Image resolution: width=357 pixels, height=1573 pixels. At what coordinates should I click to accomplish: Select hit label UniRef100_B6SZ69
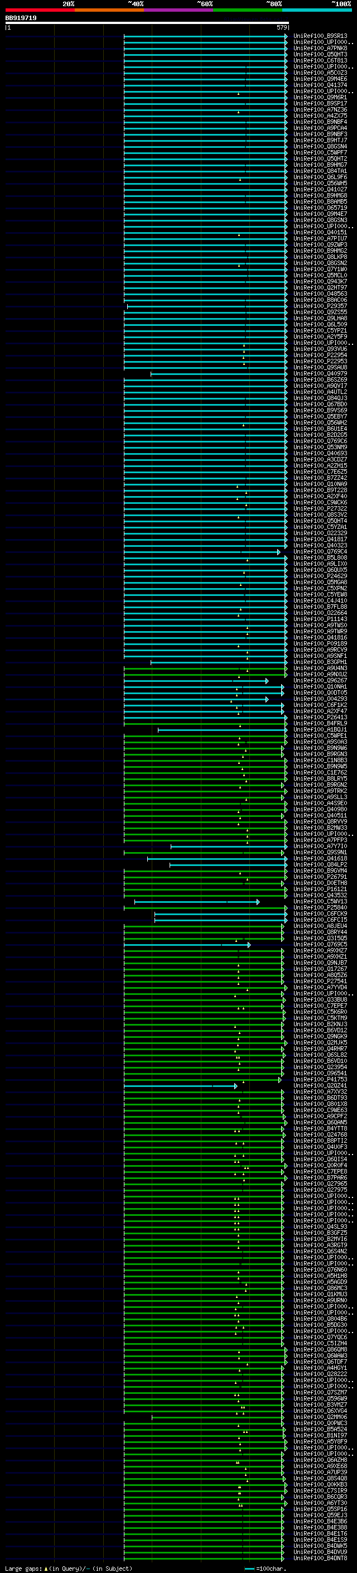click(x=320, y=379)
